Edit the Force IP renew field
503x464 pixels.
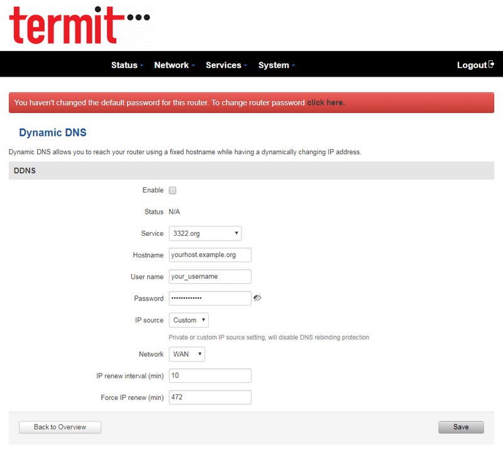click(210, 397)
